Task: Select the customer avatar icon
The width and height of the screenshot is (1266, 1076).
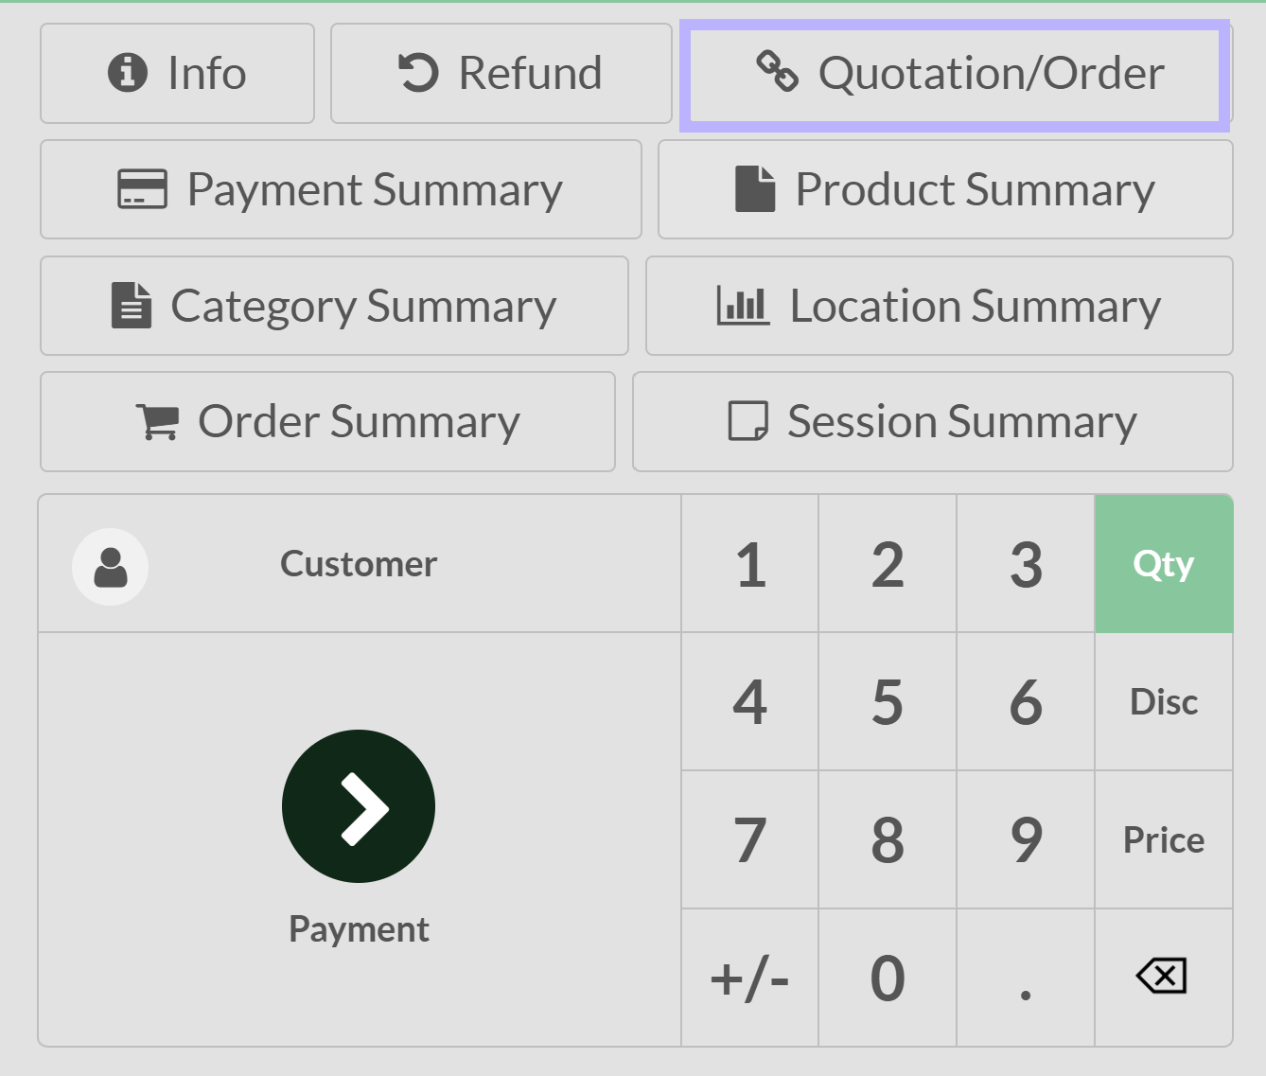Action: tap(111, 566)
